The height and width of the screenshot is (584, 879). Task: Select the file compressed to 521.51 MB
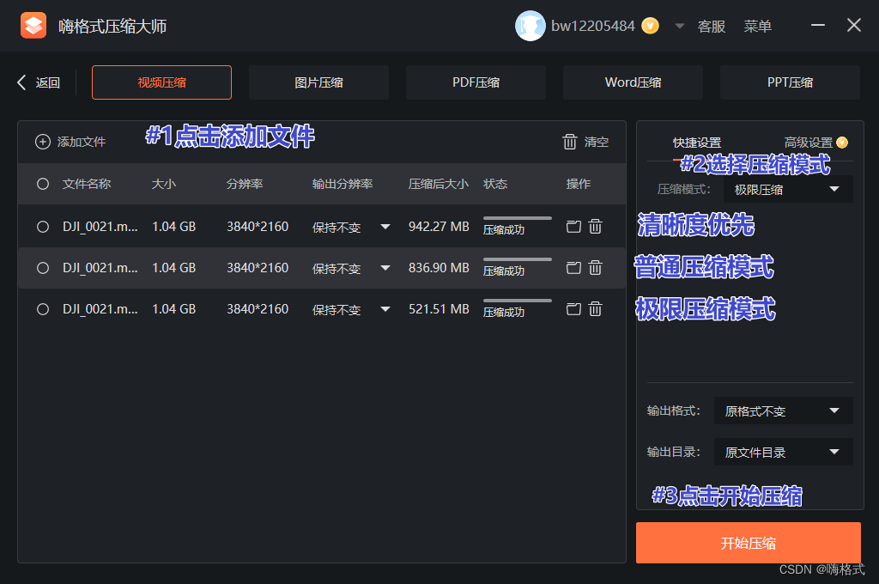(x=43, y=309)
